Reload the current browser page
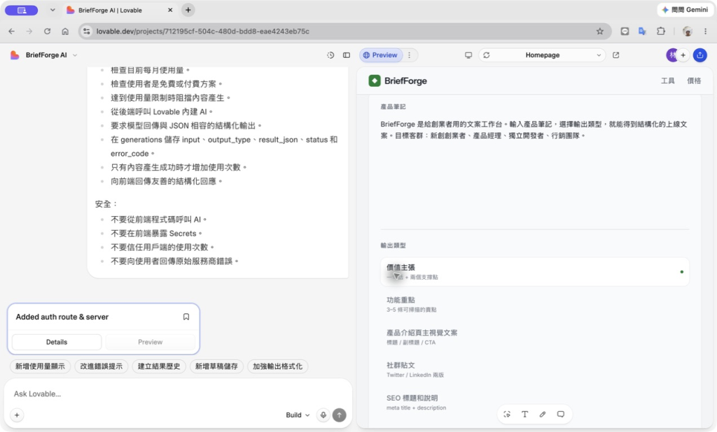Image resolution: width=717 pixels, height=432 pixels. pos(47,31)
